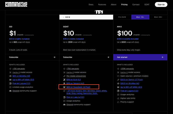Open Up to 99% off MiMo V2.5 in MAX
The height and width of the screenshot is (114, 173).
click(x=131, y=87)
